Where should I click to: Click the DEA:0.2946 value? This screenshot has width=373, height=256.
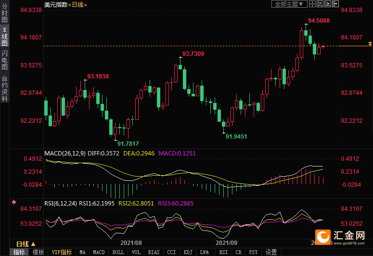139,153
